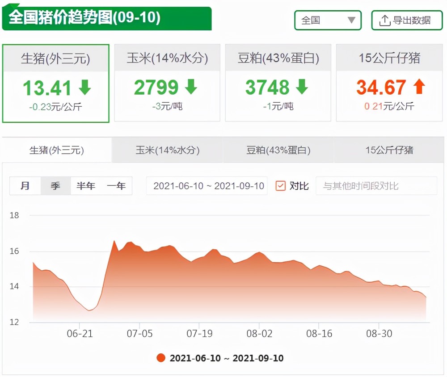447x377 pixels.
Task: Select the 豆粕(43%蛋白) price card
Action: pyautogui.click(x=278, y=83)
